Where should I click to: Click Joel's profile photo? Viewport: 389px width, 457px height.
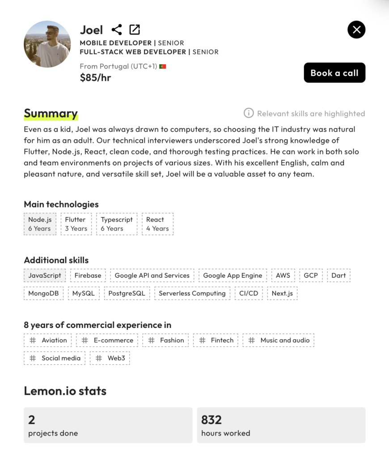coord(47,44)
